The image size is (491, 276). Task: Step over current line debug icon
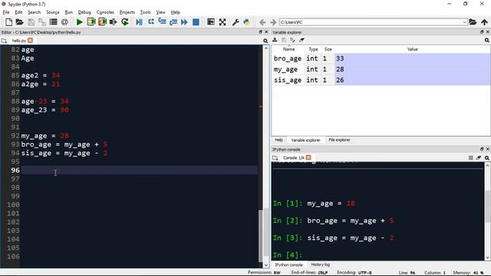click(x=151, y=22)
